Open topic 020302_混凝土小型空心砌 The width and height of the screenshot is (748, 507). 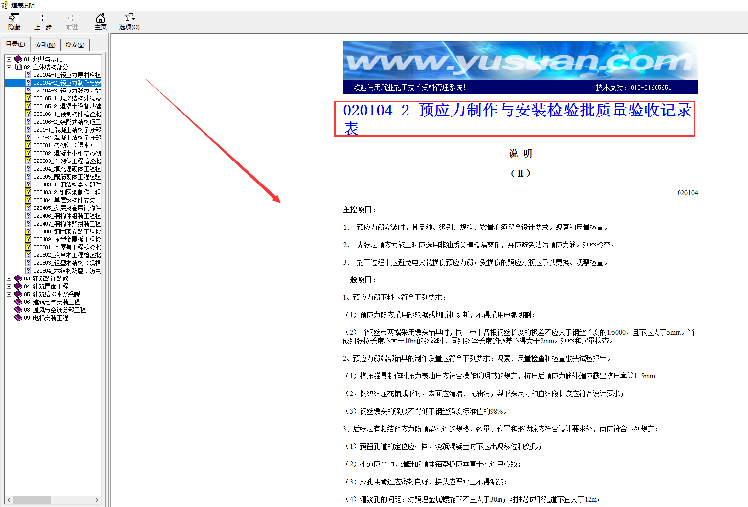(x=67, y=153)
